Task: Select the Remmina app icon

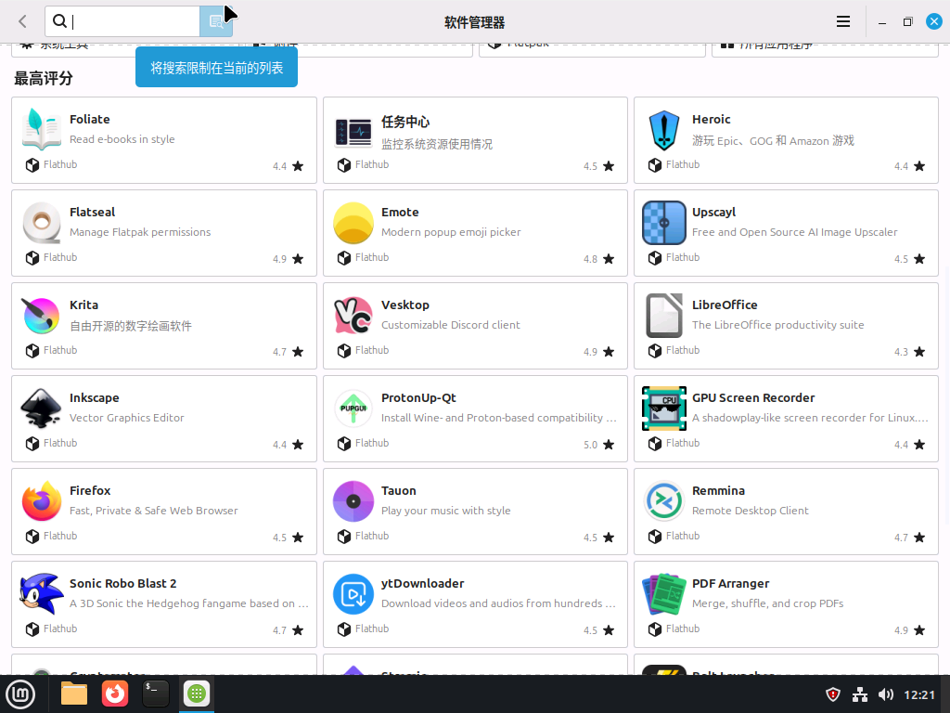Action: [664, 500]
